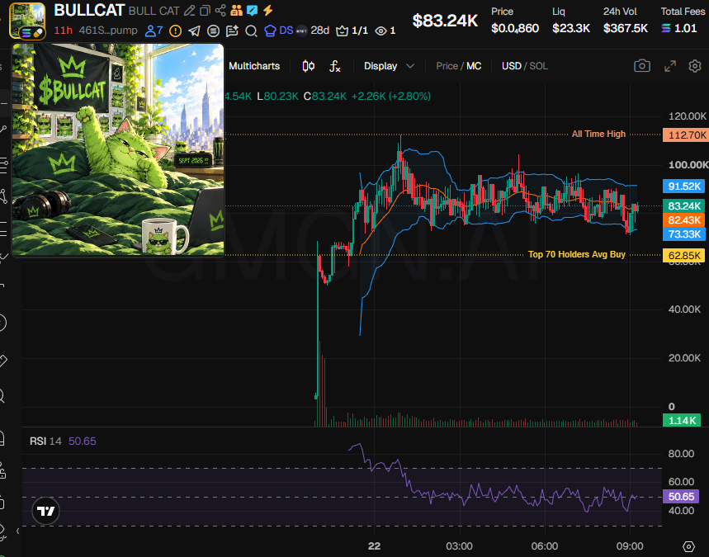Click the TradingView logo badge

(45, 511)
